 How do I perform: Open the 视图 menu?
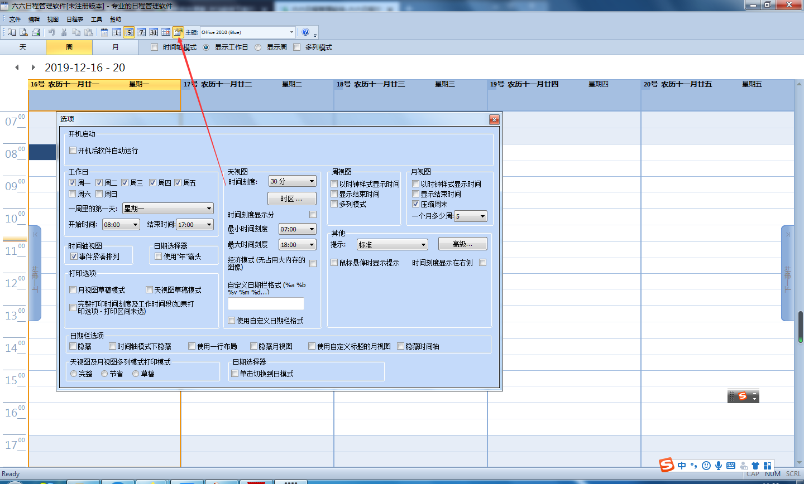(x=53, y=20)
